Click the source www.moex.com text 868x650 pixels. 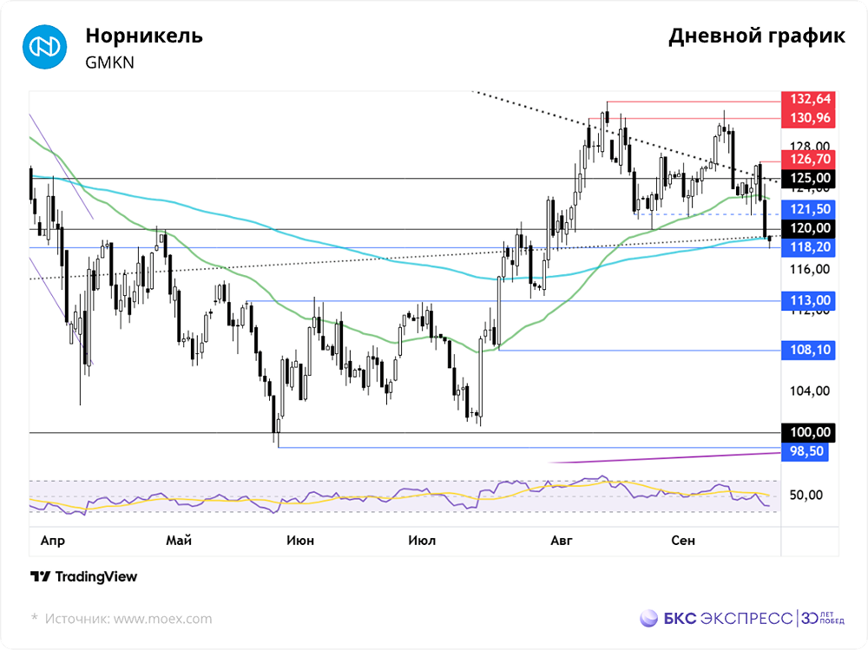128,619
